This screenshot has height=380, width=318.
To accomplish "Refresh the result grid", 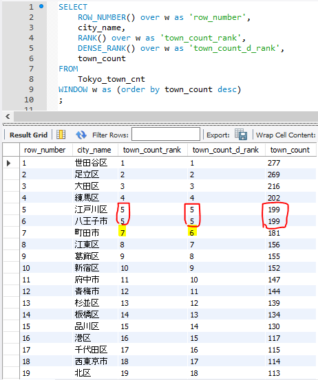I will 81,135.
